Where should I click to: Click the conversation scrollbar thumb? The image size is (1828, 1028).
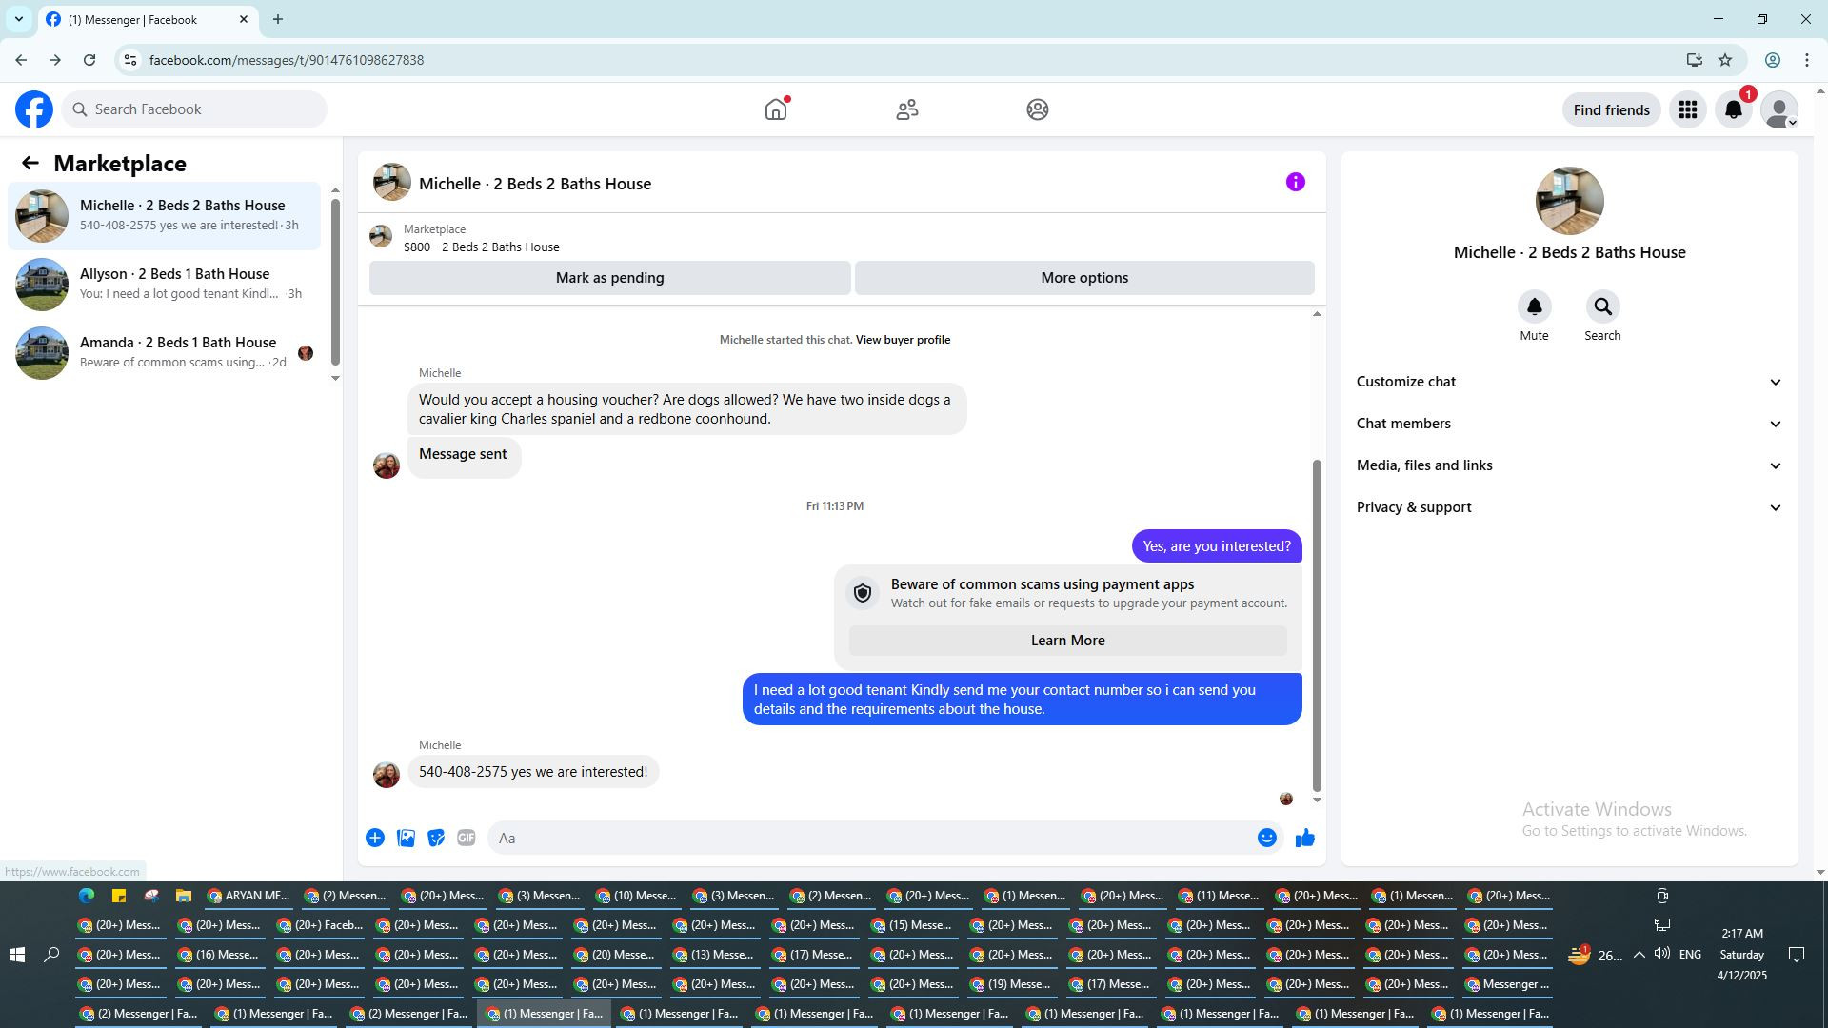(1317, 625)
